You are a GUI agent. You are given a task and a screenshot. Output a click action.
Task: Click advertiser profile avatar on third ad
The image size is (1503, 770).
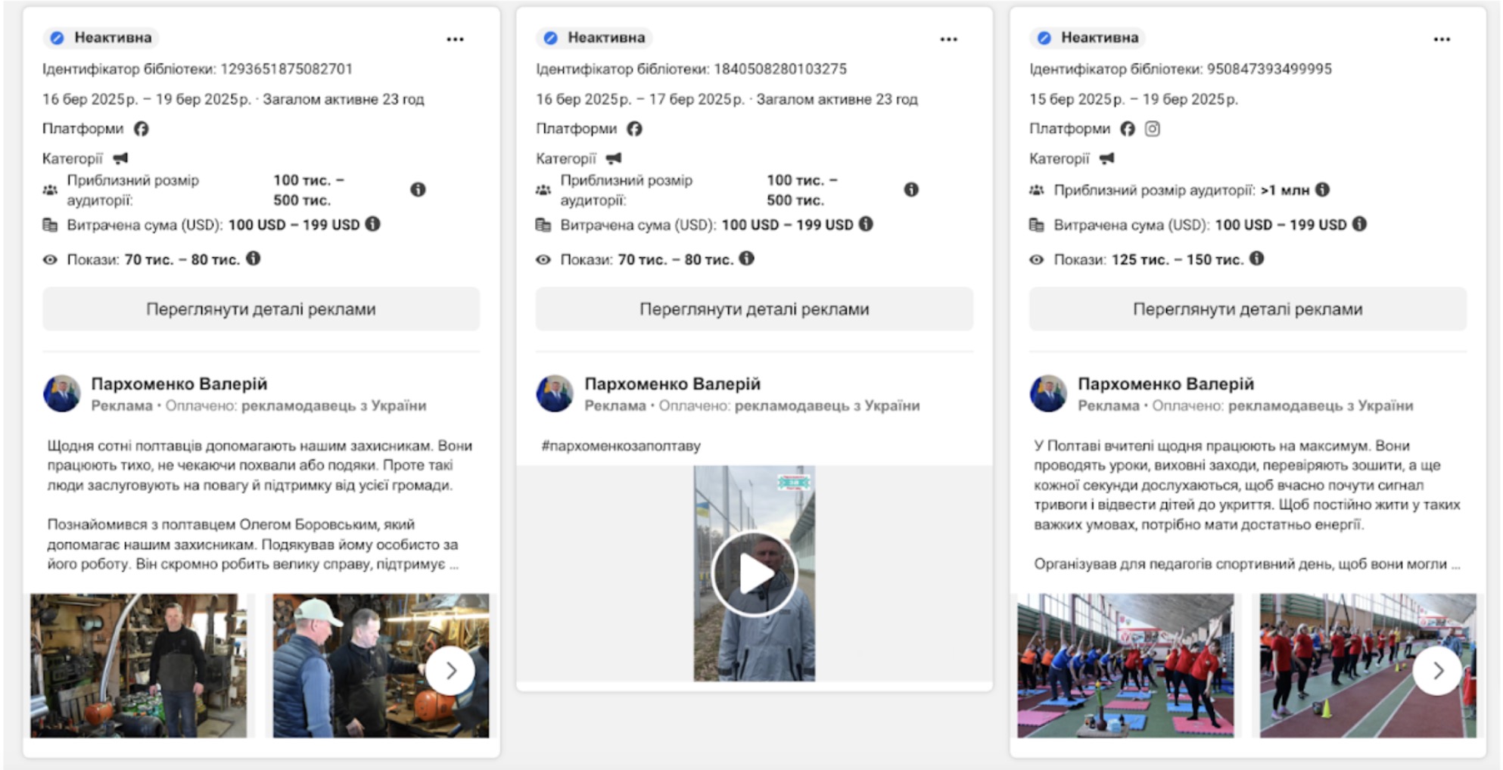tap(1048, 393)
